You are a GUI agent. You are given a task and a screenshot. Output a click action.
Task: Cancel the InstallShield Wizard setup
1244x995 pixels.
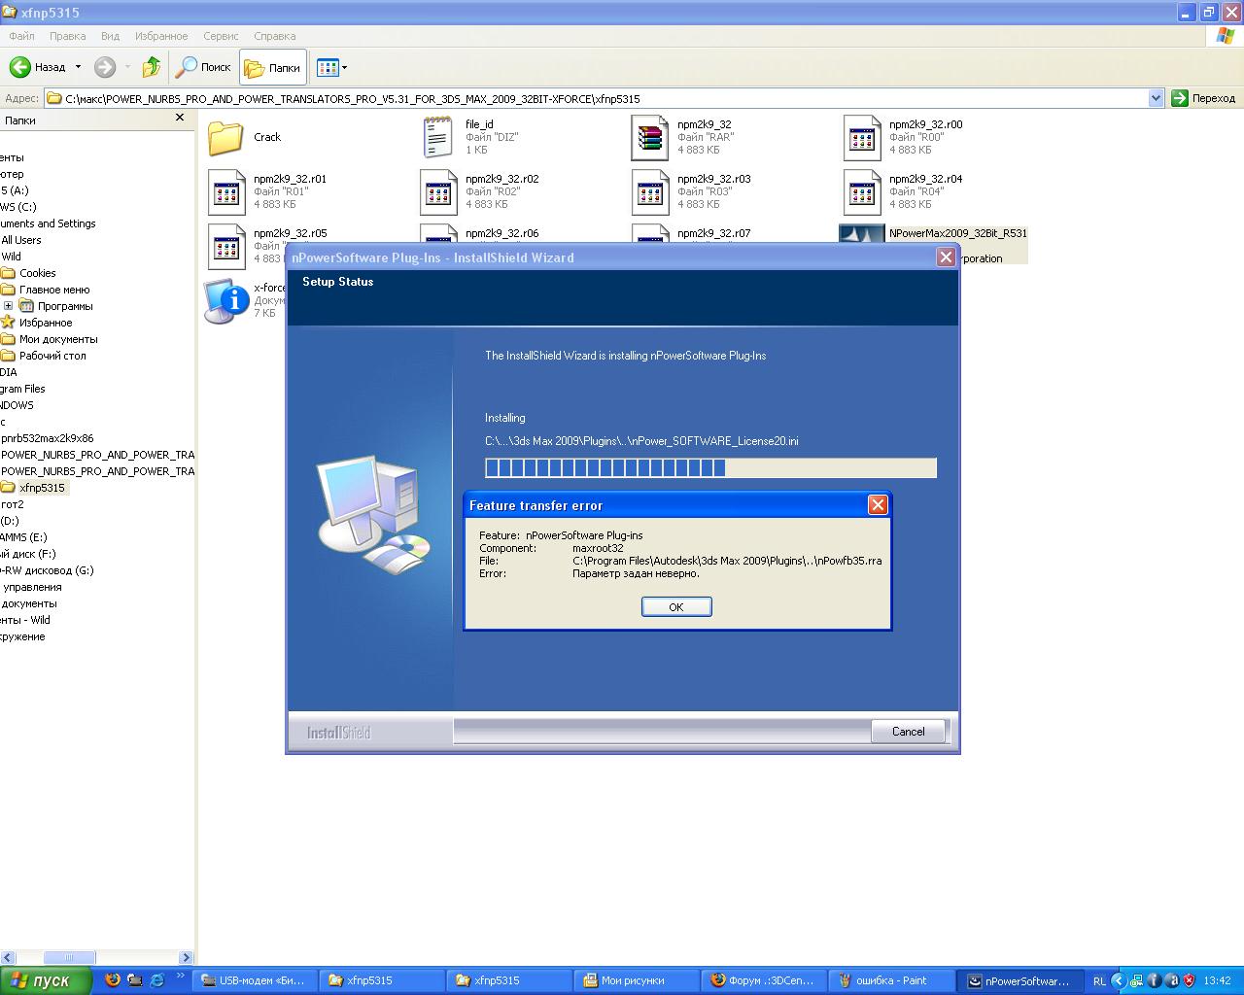click(908, 732)
